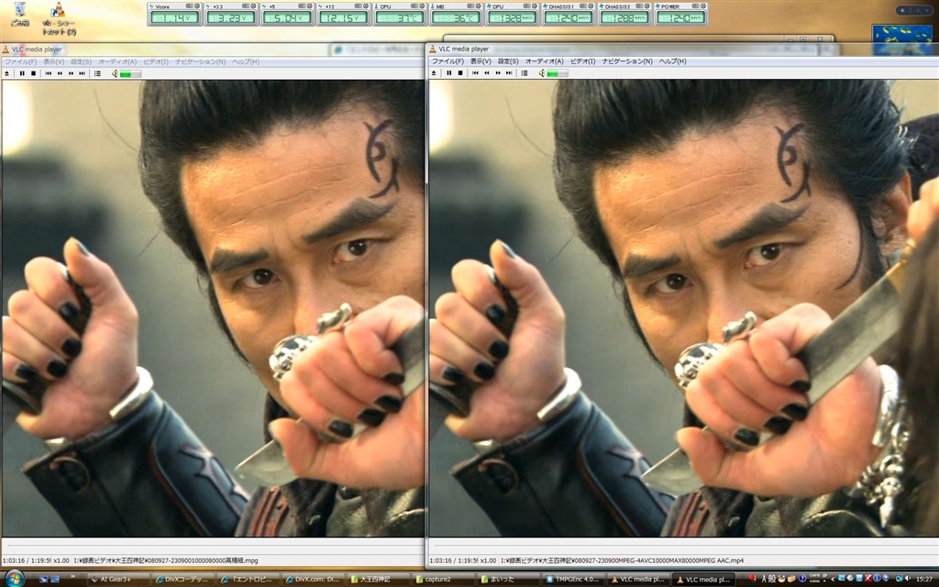
Task: Mute audio via speaker icon, right VLC
Action: tap(541, 72)
